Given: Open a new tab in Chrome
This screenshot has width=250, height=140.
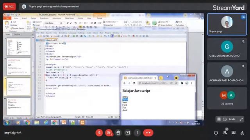Looking at the screenshot, I should [x=161, y=78].
